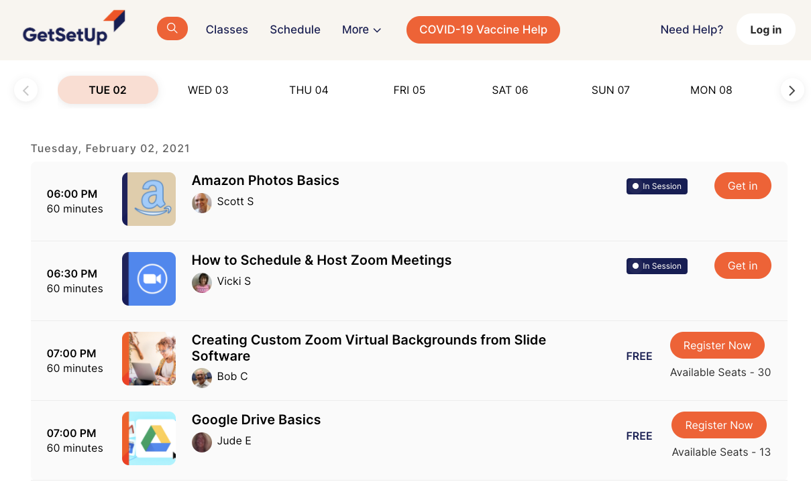Screen dimensions: 811x492
Task: Click the Zoom camera class thumbnail
Action: [x=149, y=279]
